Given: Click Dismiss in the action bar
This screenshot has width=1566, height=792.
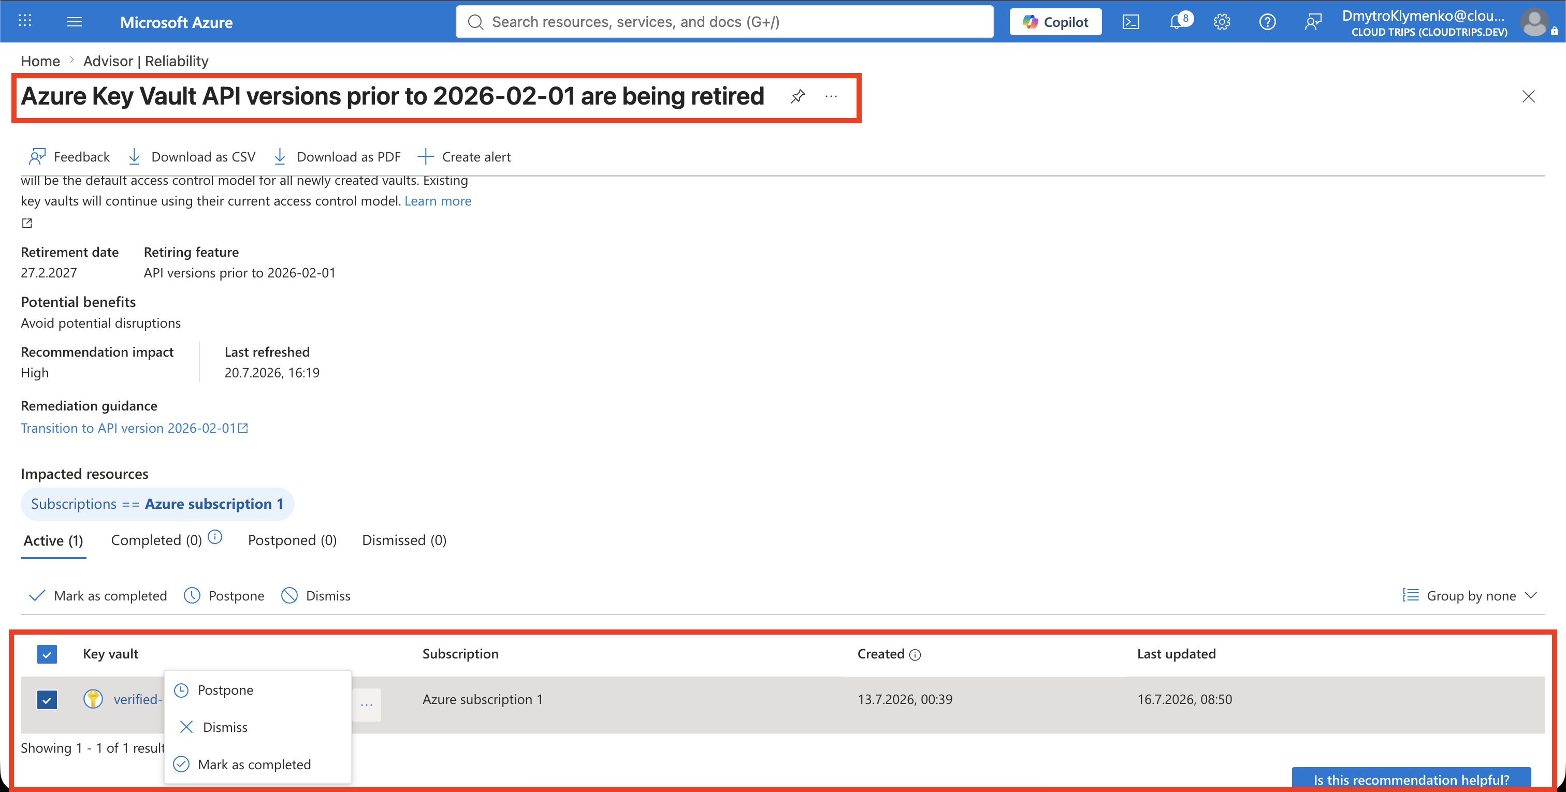Looking at the screenshot, I should (x=316, y=596).
